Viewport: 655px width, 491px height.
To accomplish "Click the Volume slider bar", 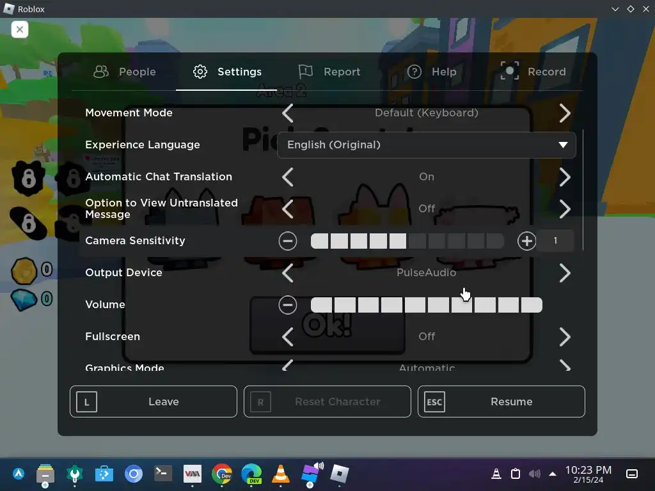I will coord(427,305).
